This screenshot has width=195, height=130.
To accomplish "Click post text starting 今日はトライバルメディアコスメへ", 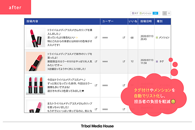I will (x=70, y=85).
